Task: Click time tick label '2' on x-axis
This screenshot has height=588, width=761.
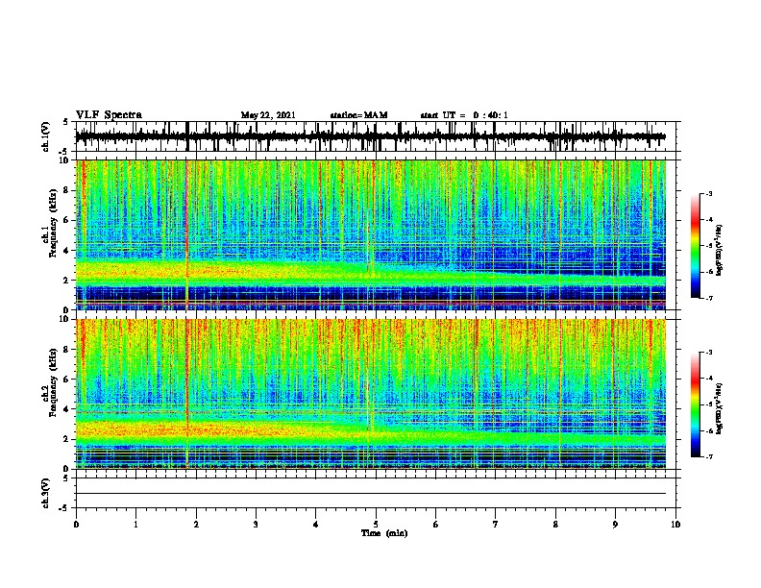Action: [x=196, y=525]
